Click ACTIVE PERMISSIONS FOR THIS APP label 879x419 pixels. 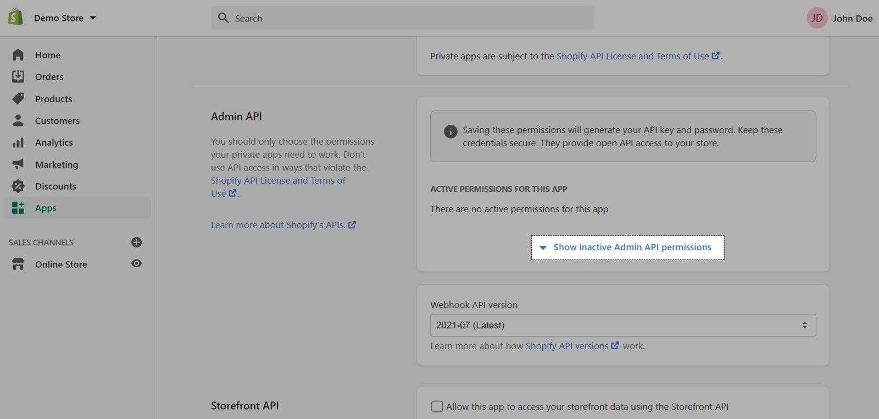(x=499, y=189)
